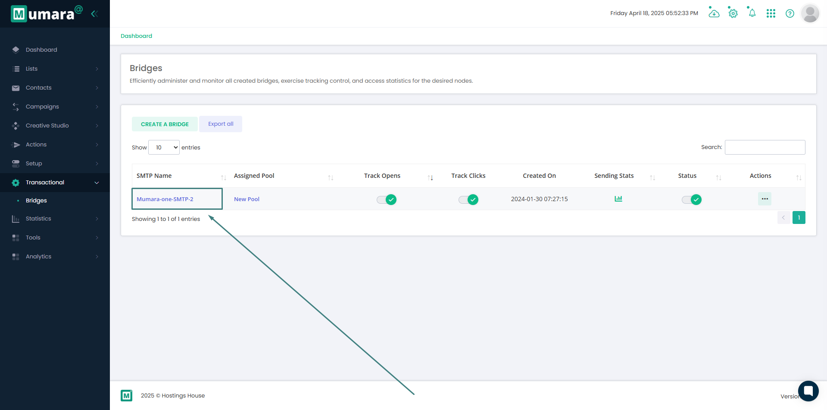
Task: Expand the Lists menu chevron
Action: point(97,69)
